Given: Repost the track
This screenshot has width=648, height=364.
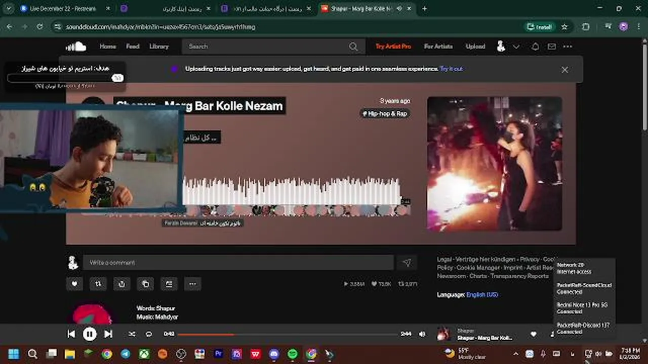Looking at the screenshot, I should tap(98, 284).
